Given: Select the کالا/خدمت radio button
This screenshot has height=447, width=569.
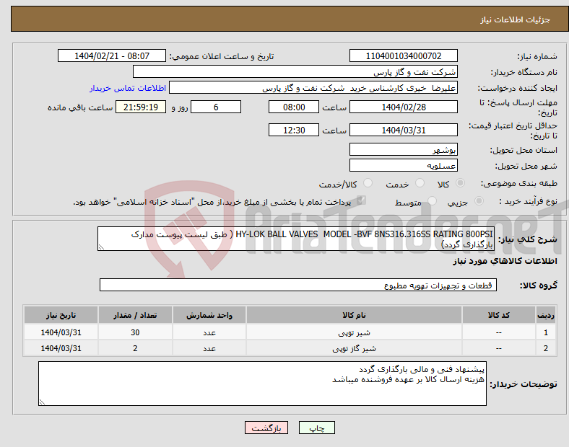Looking at the screenshot, I should (368, 183).
